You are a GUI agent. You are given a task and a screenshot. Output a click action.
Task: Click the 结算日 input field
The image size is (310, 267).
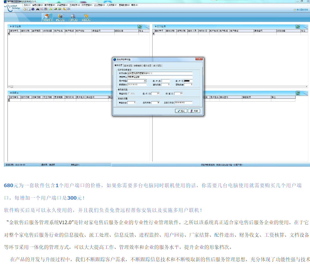click(x=179, y=94)
